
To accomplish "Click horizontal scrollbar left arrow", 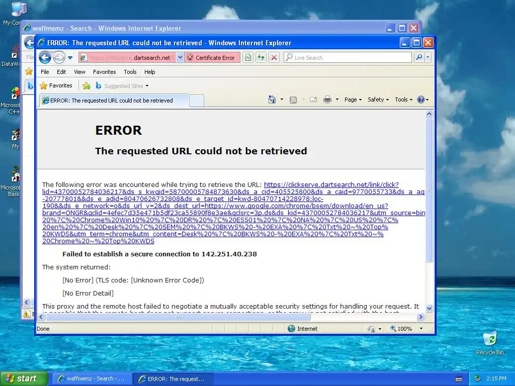I will [x=41, y=317].
